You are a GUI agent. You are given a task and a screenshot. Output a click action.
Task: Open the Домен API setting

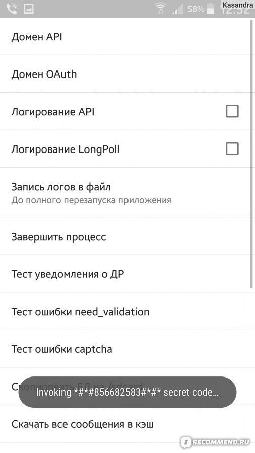pos(125,36)
